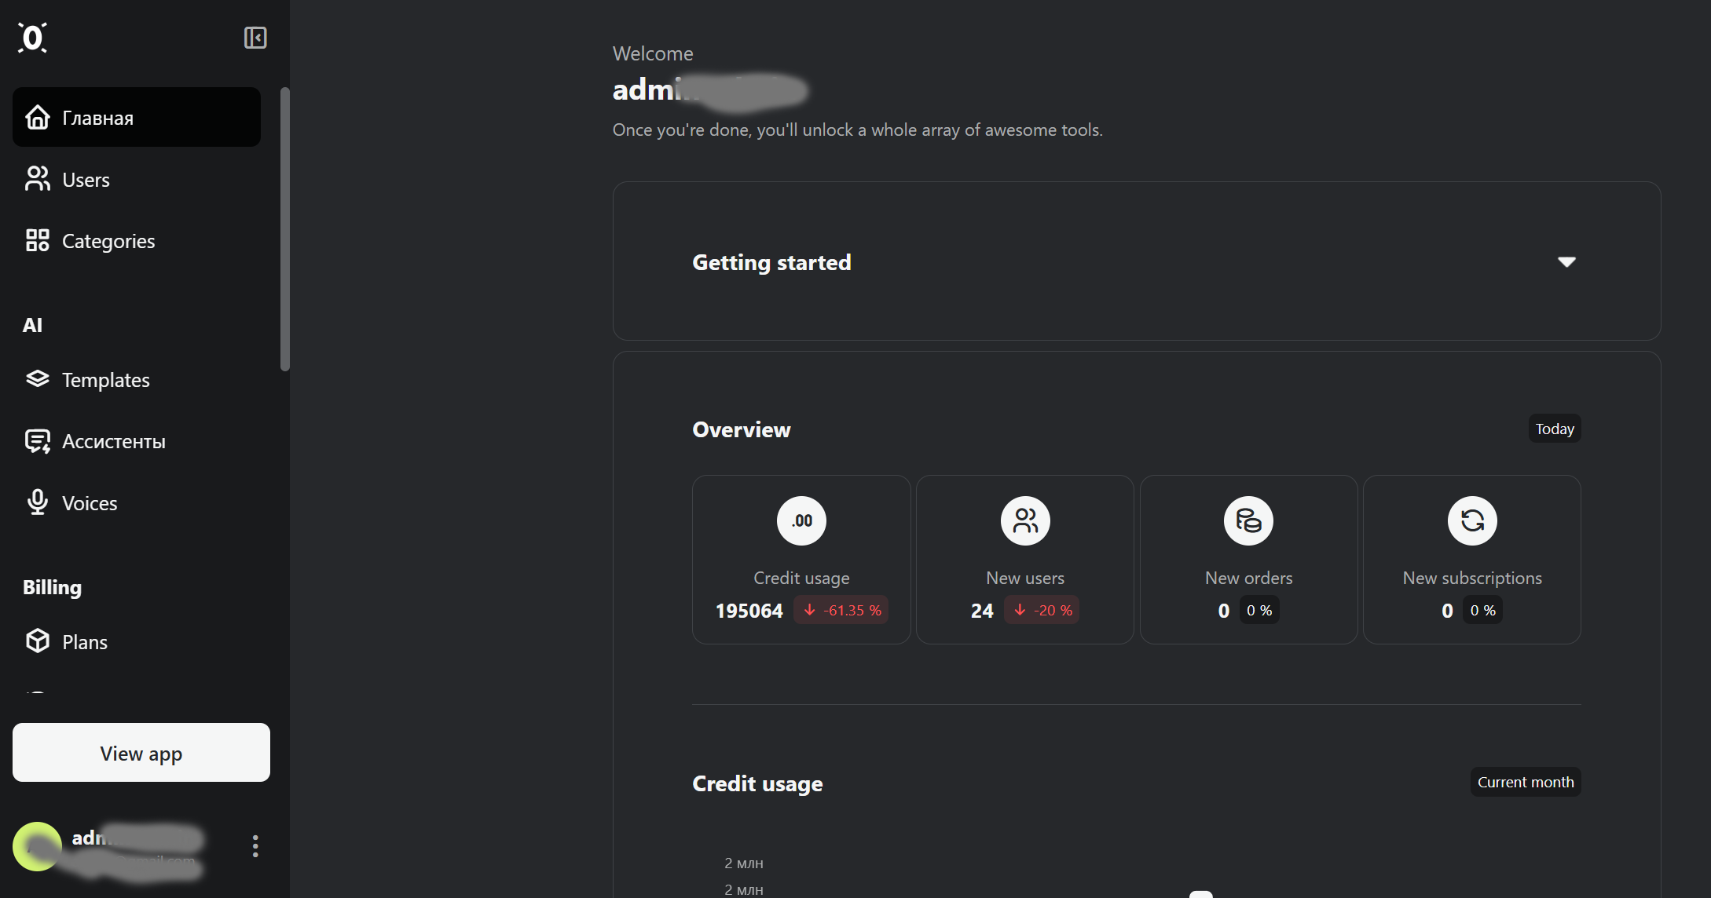Open the Current month period dropdown
The image size is (1711, 898).
click(x=1526, y=782)
